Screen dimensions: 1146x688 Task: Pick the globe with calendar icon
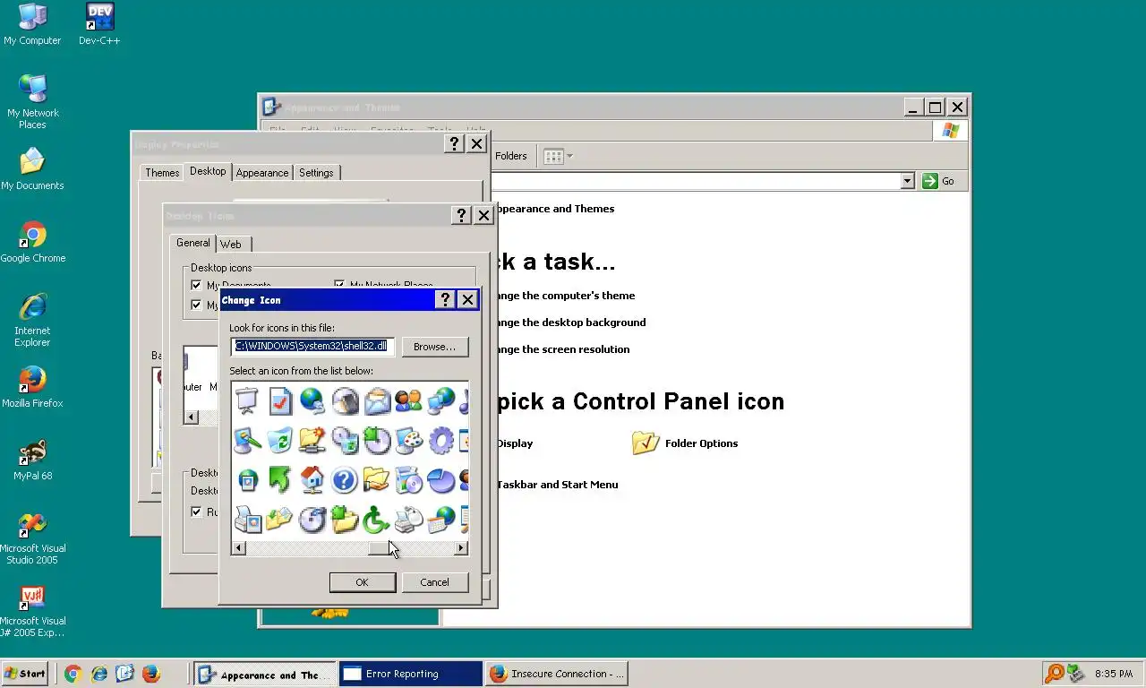(440, 519)
